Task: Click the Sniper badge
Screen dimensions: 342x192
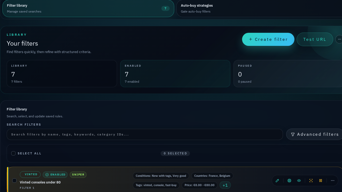Action: click(x=78, y=175)
